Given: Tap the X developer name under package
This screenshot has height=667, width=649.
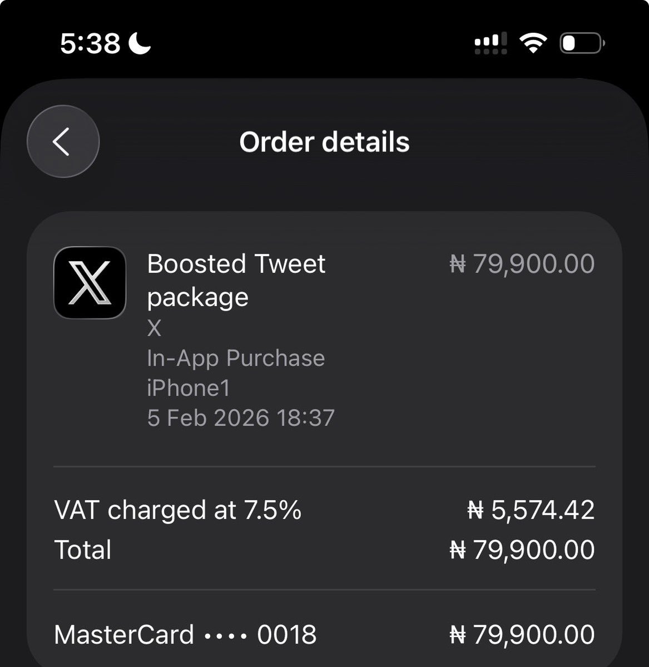Looking at the screenshot, I should [154, 328].
